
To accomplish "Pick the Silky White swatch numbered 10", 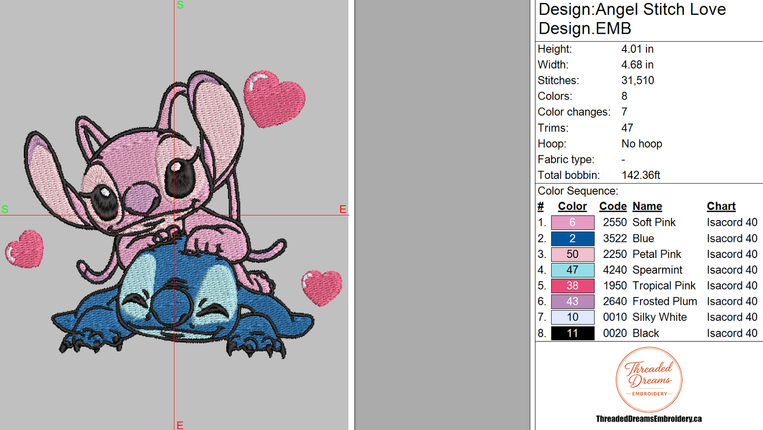I will [572, 318].
